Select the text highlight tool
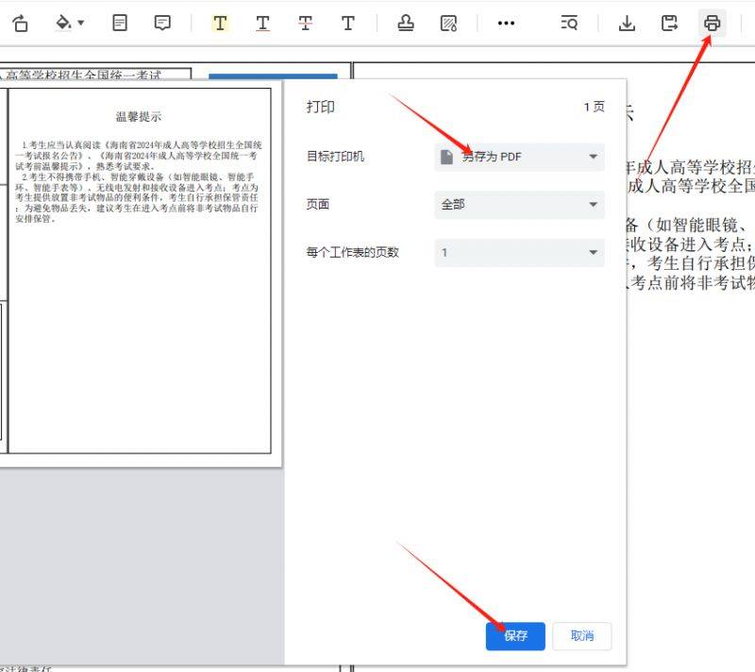Viewport: 755px width, 672px height. (x=220, y=24)
